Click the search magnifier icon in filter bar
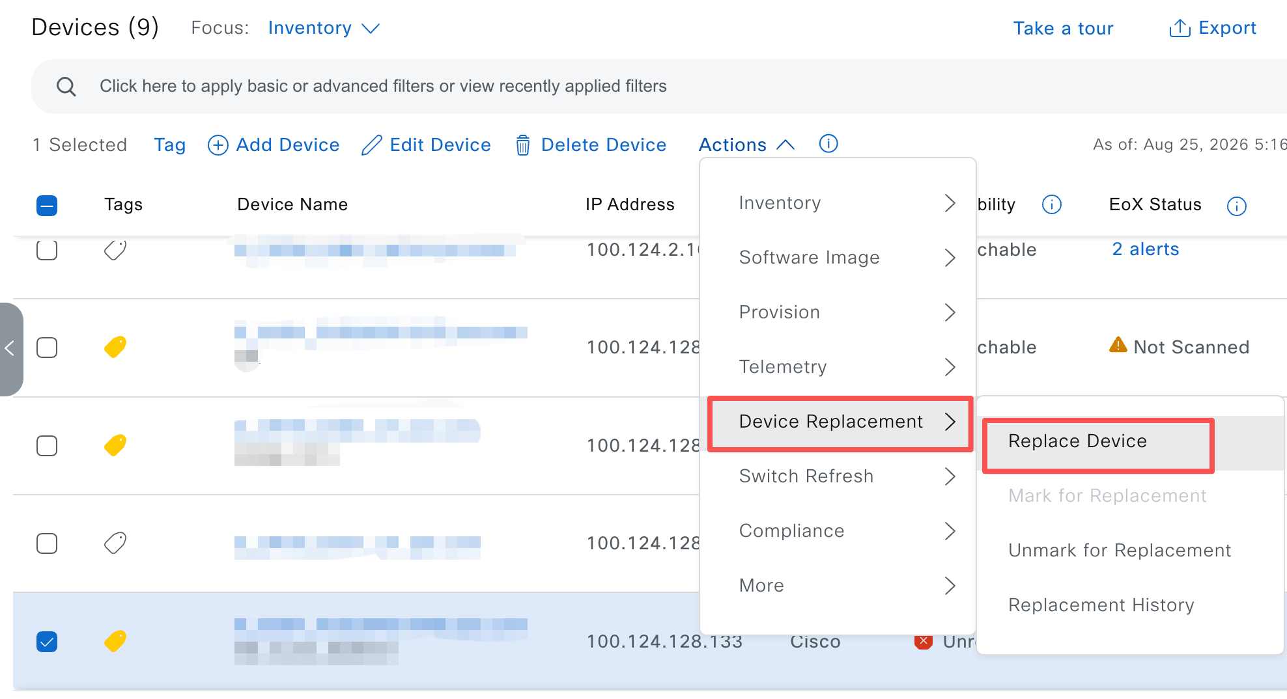 (66, 86)
